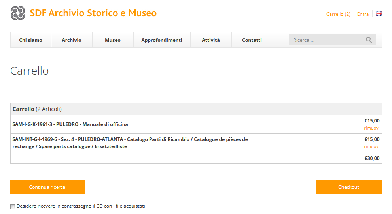Click the SDF interlocking logo icon
This screenshot has height=214, width=392.
tap(18, 13)
